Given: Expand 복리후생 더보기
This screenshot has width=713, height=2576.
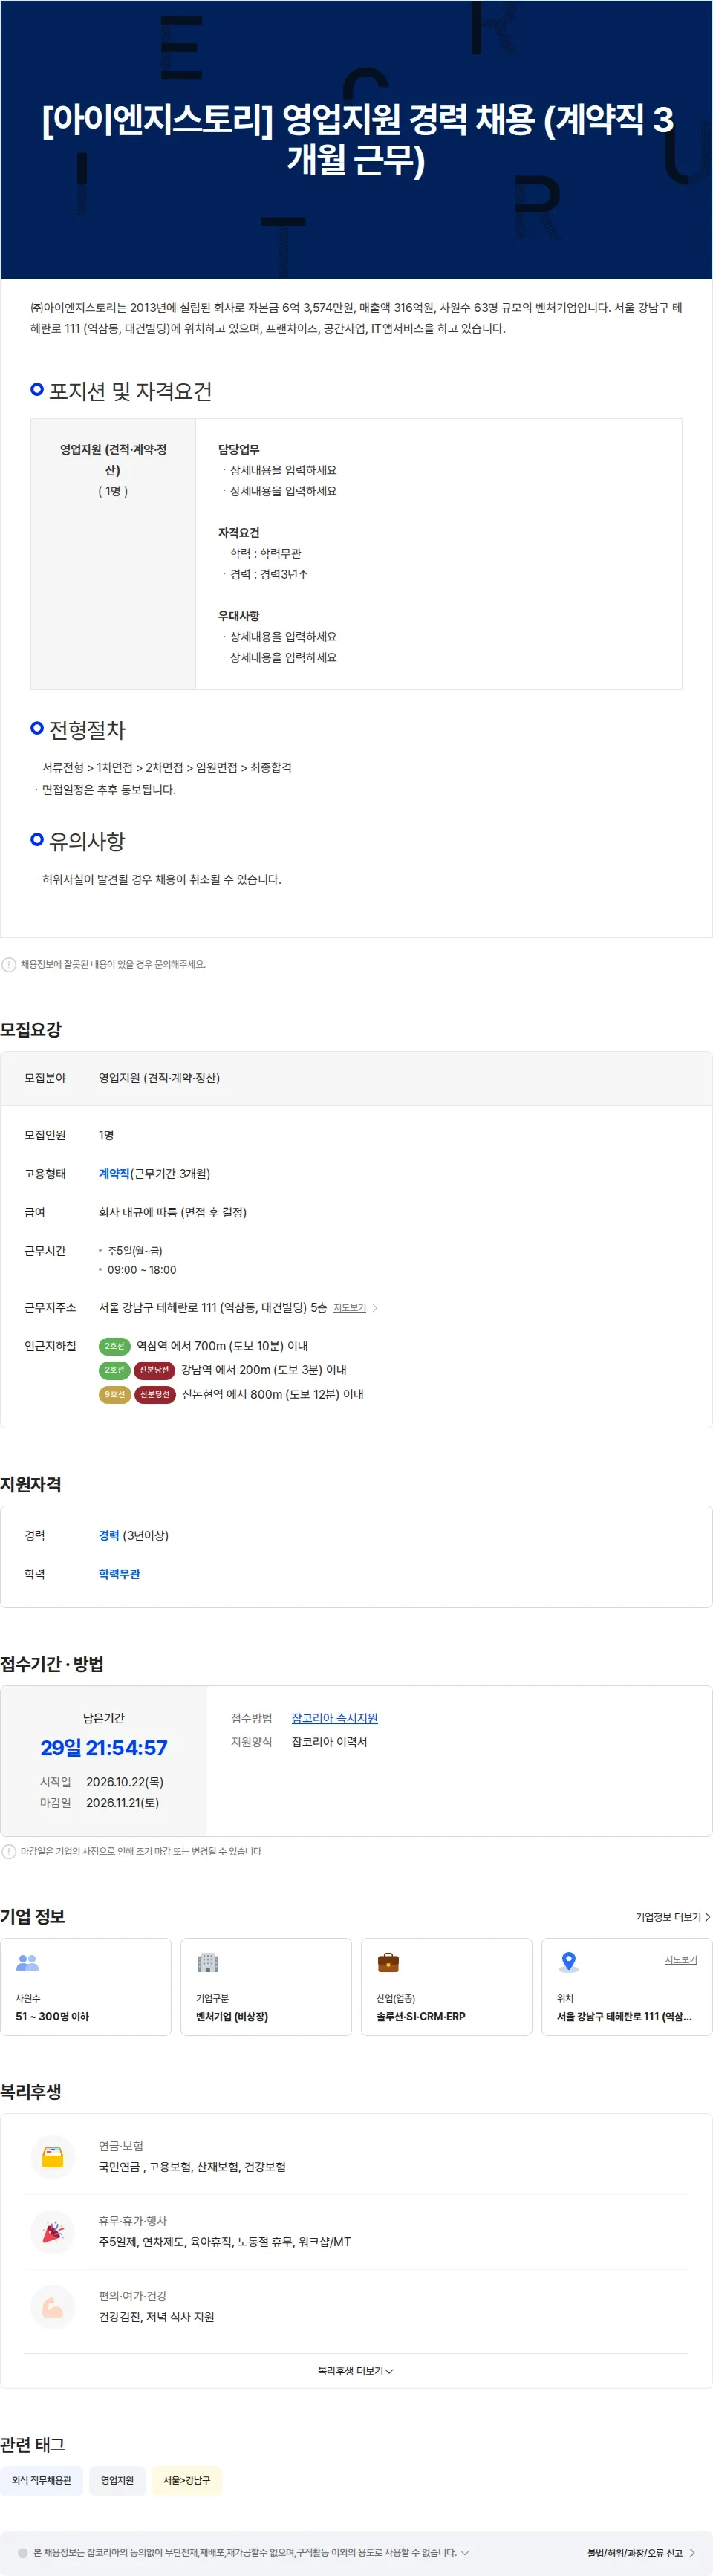Looking at the screenshot, I should [356, 2371].
